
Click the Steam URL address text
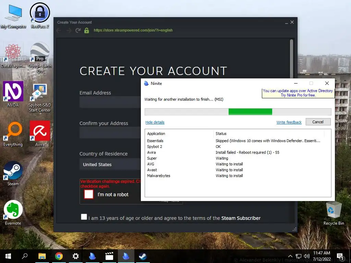pyautogui.click(x=133, y=30)
